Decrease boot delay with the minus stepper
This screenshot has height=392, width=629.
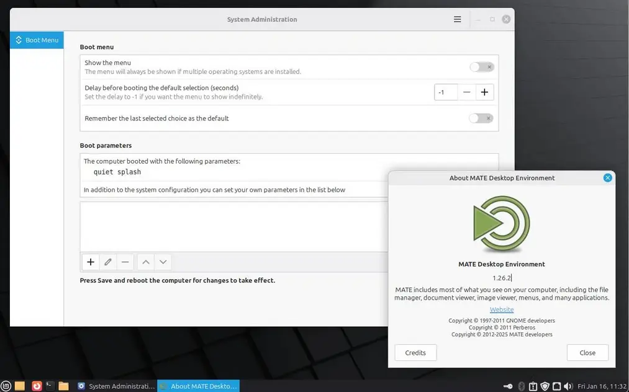click(466, 92)
